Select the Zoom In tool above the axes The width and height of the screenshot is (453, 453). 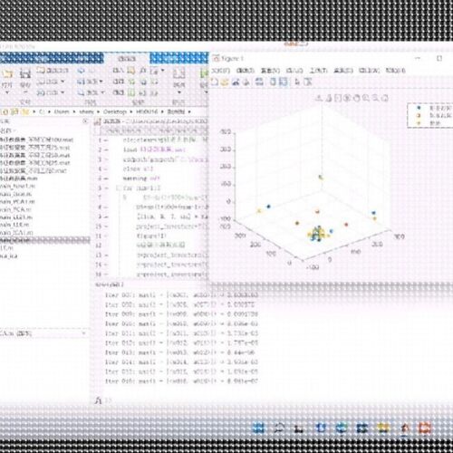366,98
